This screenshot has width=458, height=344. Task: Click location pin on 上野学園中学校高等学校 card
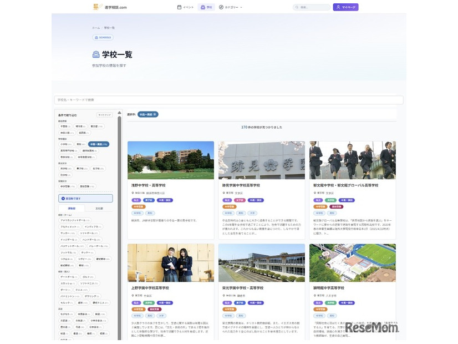pyautogui.click(x=133, y=296)
